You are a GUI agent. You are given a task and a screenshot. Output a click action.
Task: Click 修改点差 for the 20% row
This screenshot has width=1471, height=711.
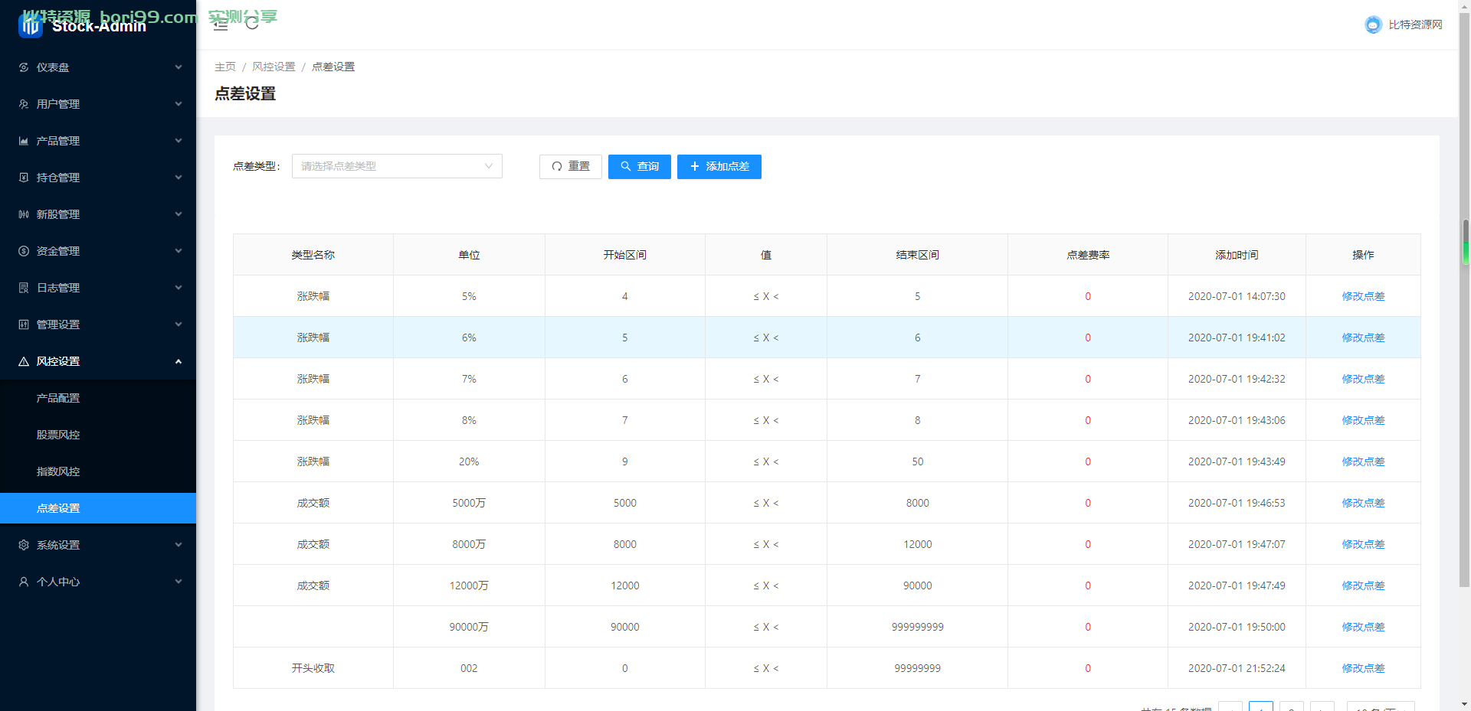tap(1363, 461)
